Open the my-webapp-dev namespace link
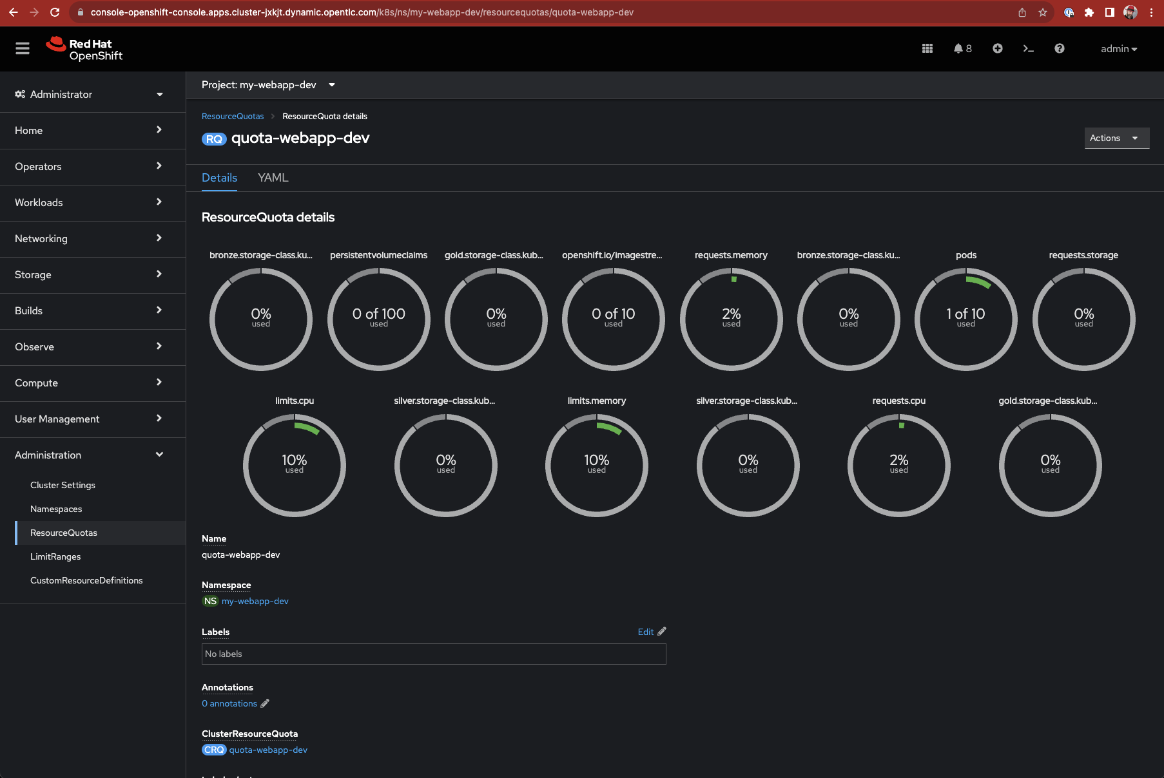Screen dimensions: 1164x778 (255, 601)
